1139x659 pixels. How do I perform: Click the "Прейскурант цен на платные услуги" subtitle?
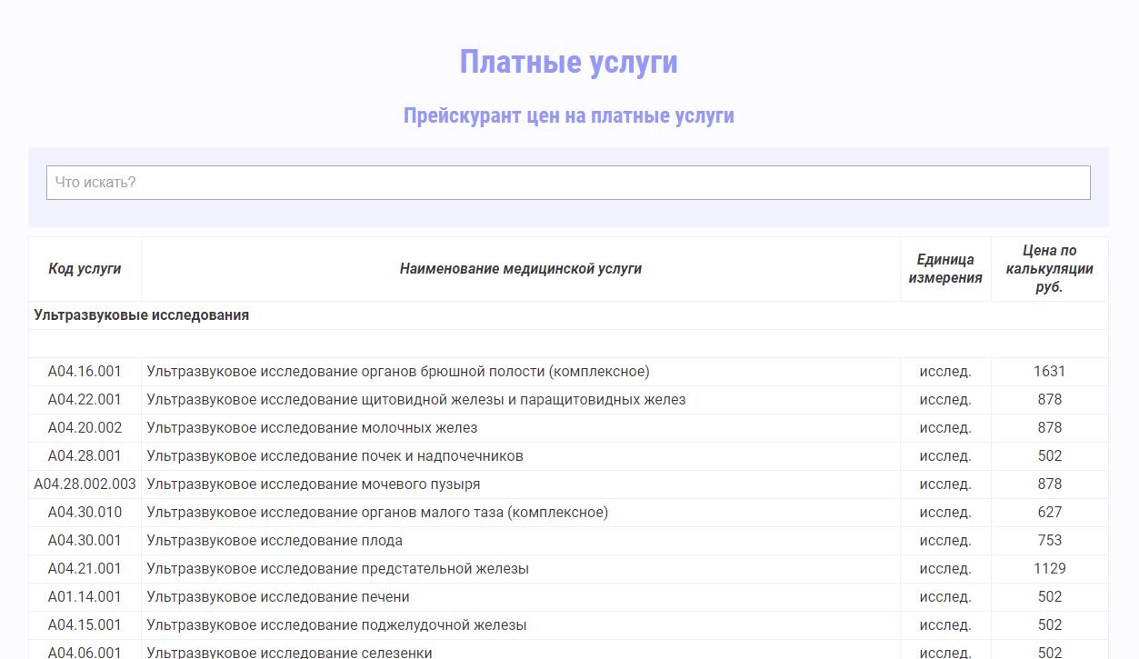click(568, 115)
